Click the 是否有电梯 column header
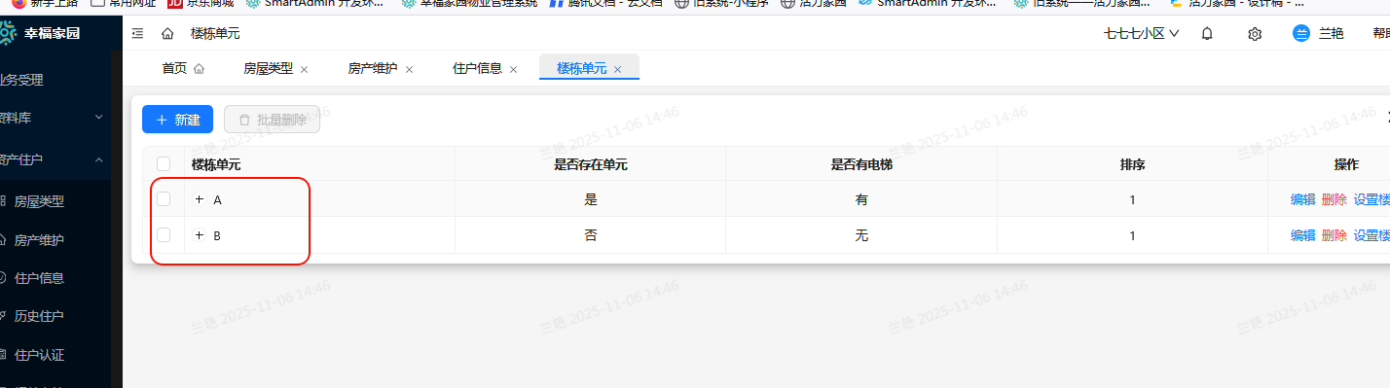 (x=861, y=164)
